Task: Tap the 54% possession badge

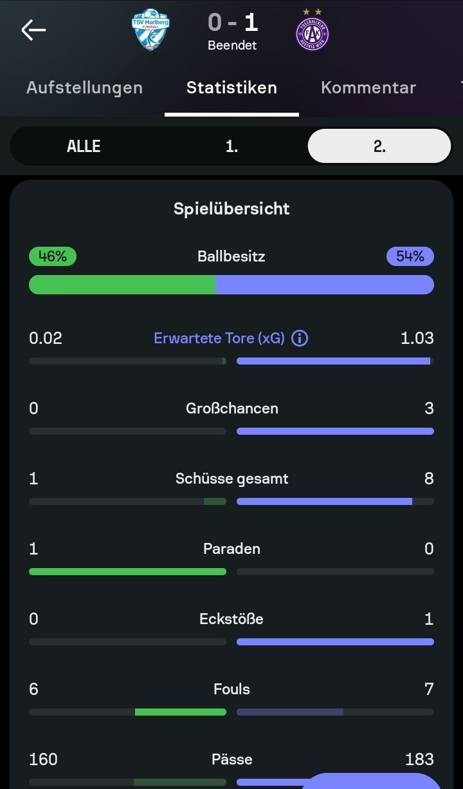Action: coord(410,256)
